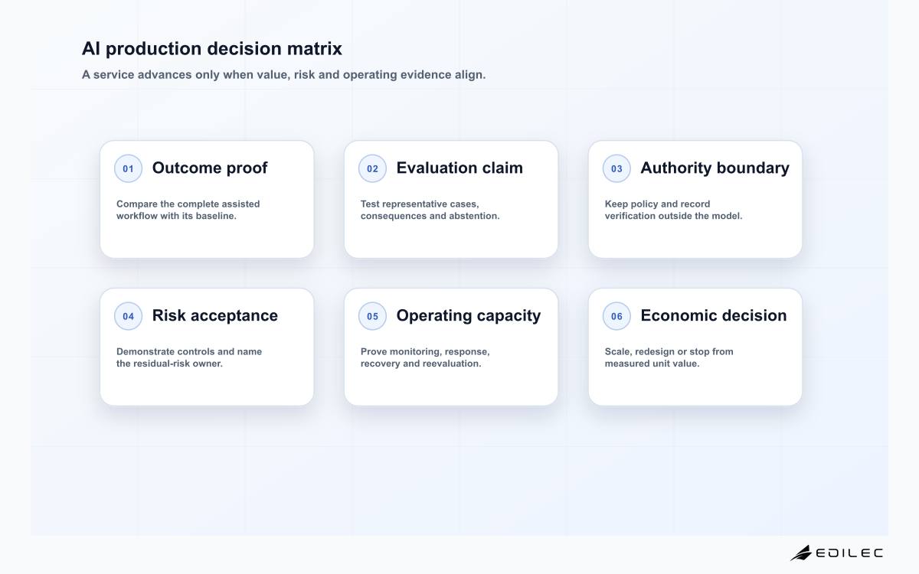Select the 05 circular badge
The width and height of the screenshot is (919, 574).
pyautogui.click(x=372, y=316)
